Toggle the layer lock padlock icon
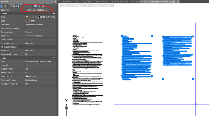 coord(33,17)
